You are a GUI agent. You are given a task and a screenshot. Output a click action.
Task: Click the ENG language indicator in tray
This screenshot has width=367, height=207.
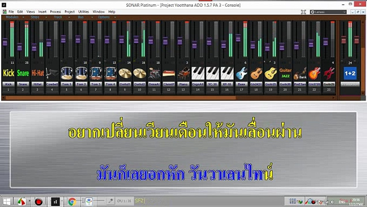(x=342, y=202)
